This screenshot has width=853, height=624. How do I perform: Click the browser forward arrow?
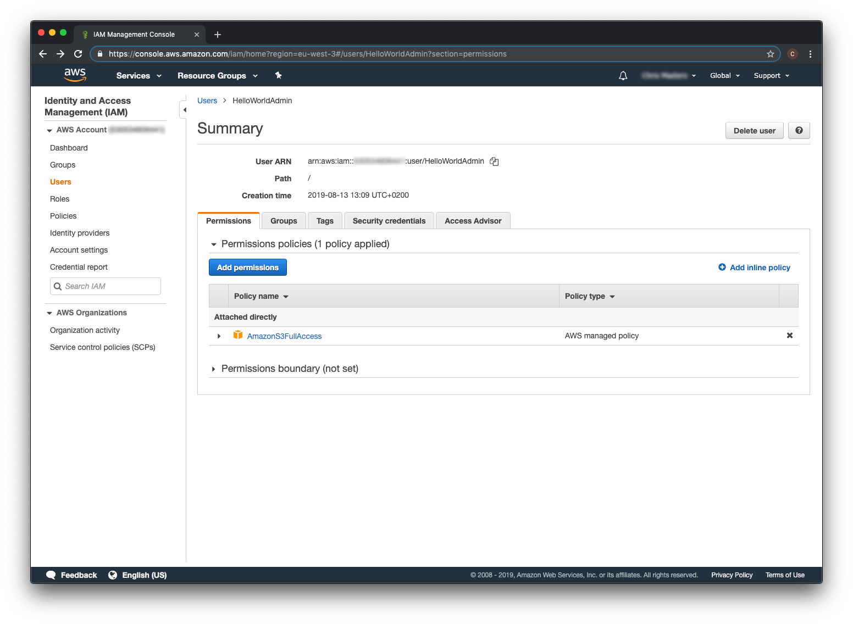click(x=60, y=54)
